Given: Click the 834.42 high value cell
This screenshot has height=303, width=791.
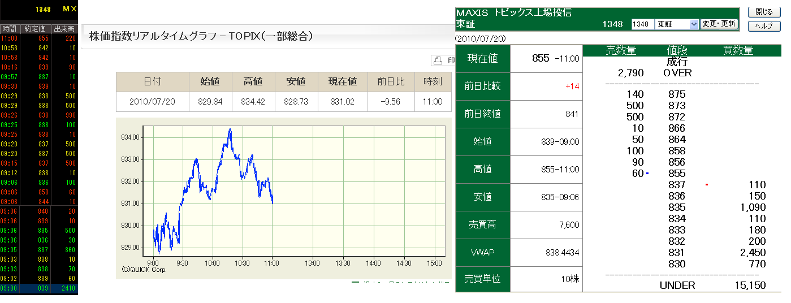Looking at the screenshot, I should click(253, 102).
